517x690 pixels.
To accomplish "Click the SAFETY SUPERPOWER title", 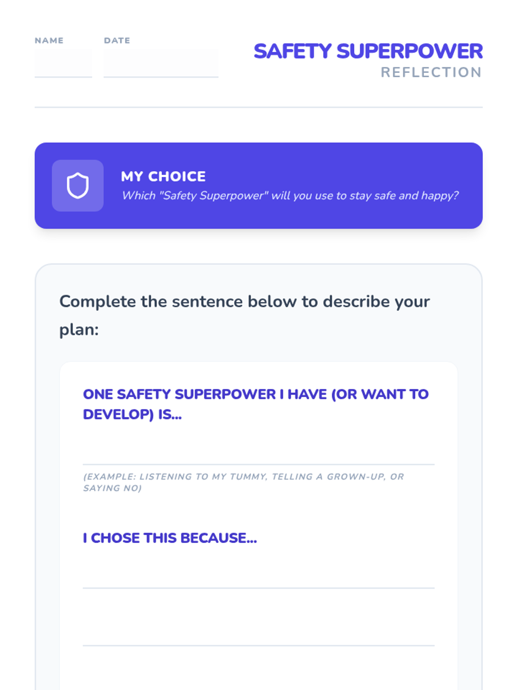I will point(368,51).
